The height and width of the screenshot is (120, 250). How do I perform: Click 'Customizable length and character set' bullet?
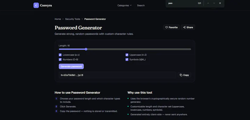[157, 108]
